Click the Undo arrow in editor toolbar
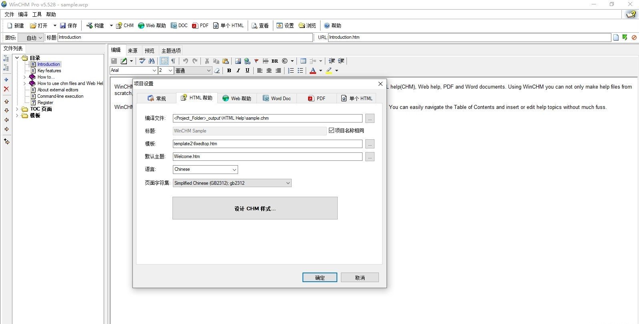Screen dimensions: 639x324 coord(186,61)
